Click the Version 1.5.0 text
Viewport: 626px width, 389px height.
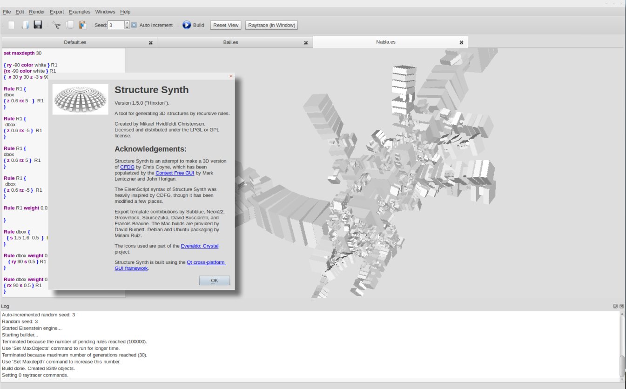point(142,103)
